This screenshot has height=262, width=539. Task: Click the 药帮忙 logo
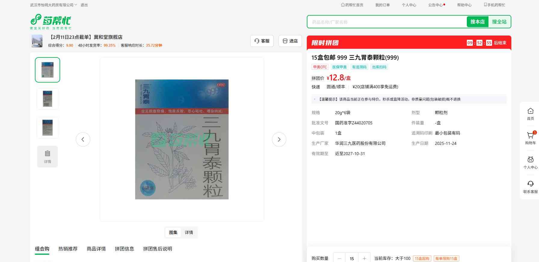click(x=51, y=21)
